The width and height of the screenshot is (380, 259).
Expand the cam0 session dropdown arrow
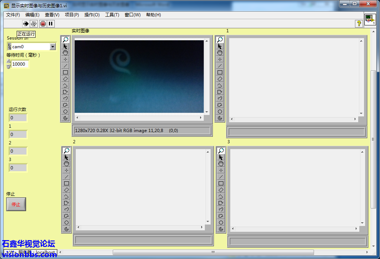coord(53,46)
